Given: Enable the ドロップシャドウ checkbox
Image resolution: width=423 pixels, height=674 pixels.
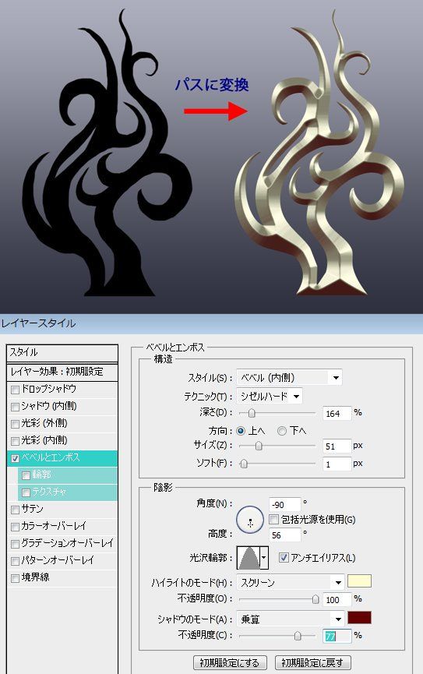Looking at the screenshot, I should (15, 390).
